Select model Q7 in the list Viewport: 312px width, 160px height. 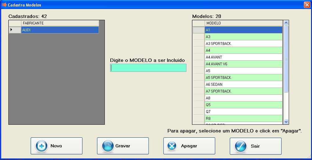pyautogui.click(x=243, y=111)
